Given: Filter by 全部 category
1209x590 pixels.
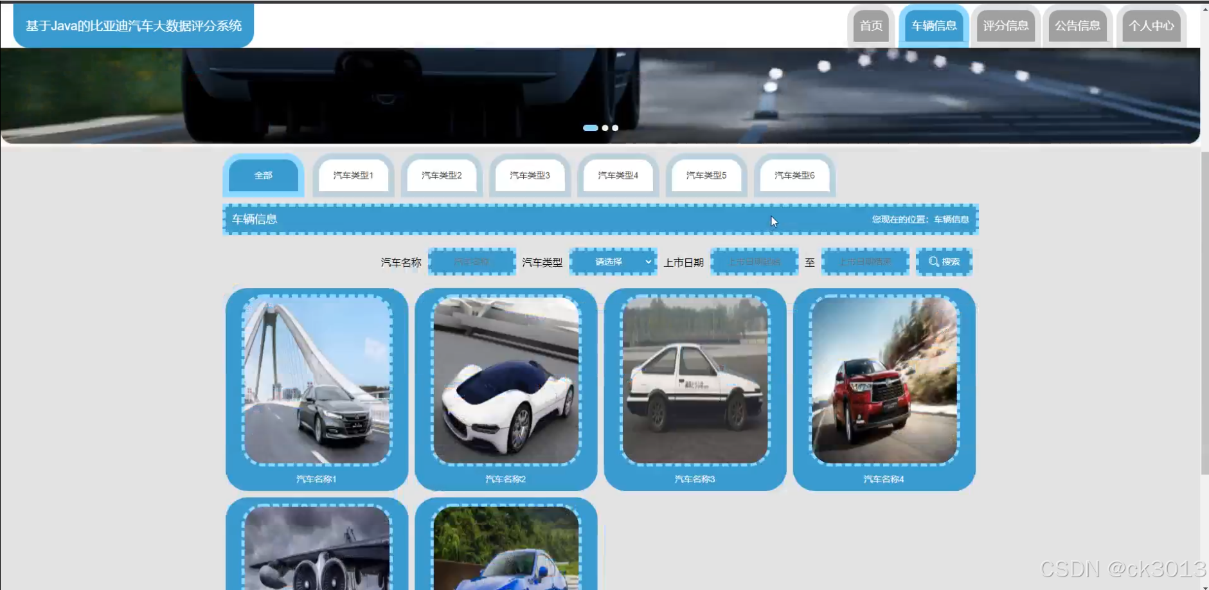Looking at the screenshot, I should 264,175.
